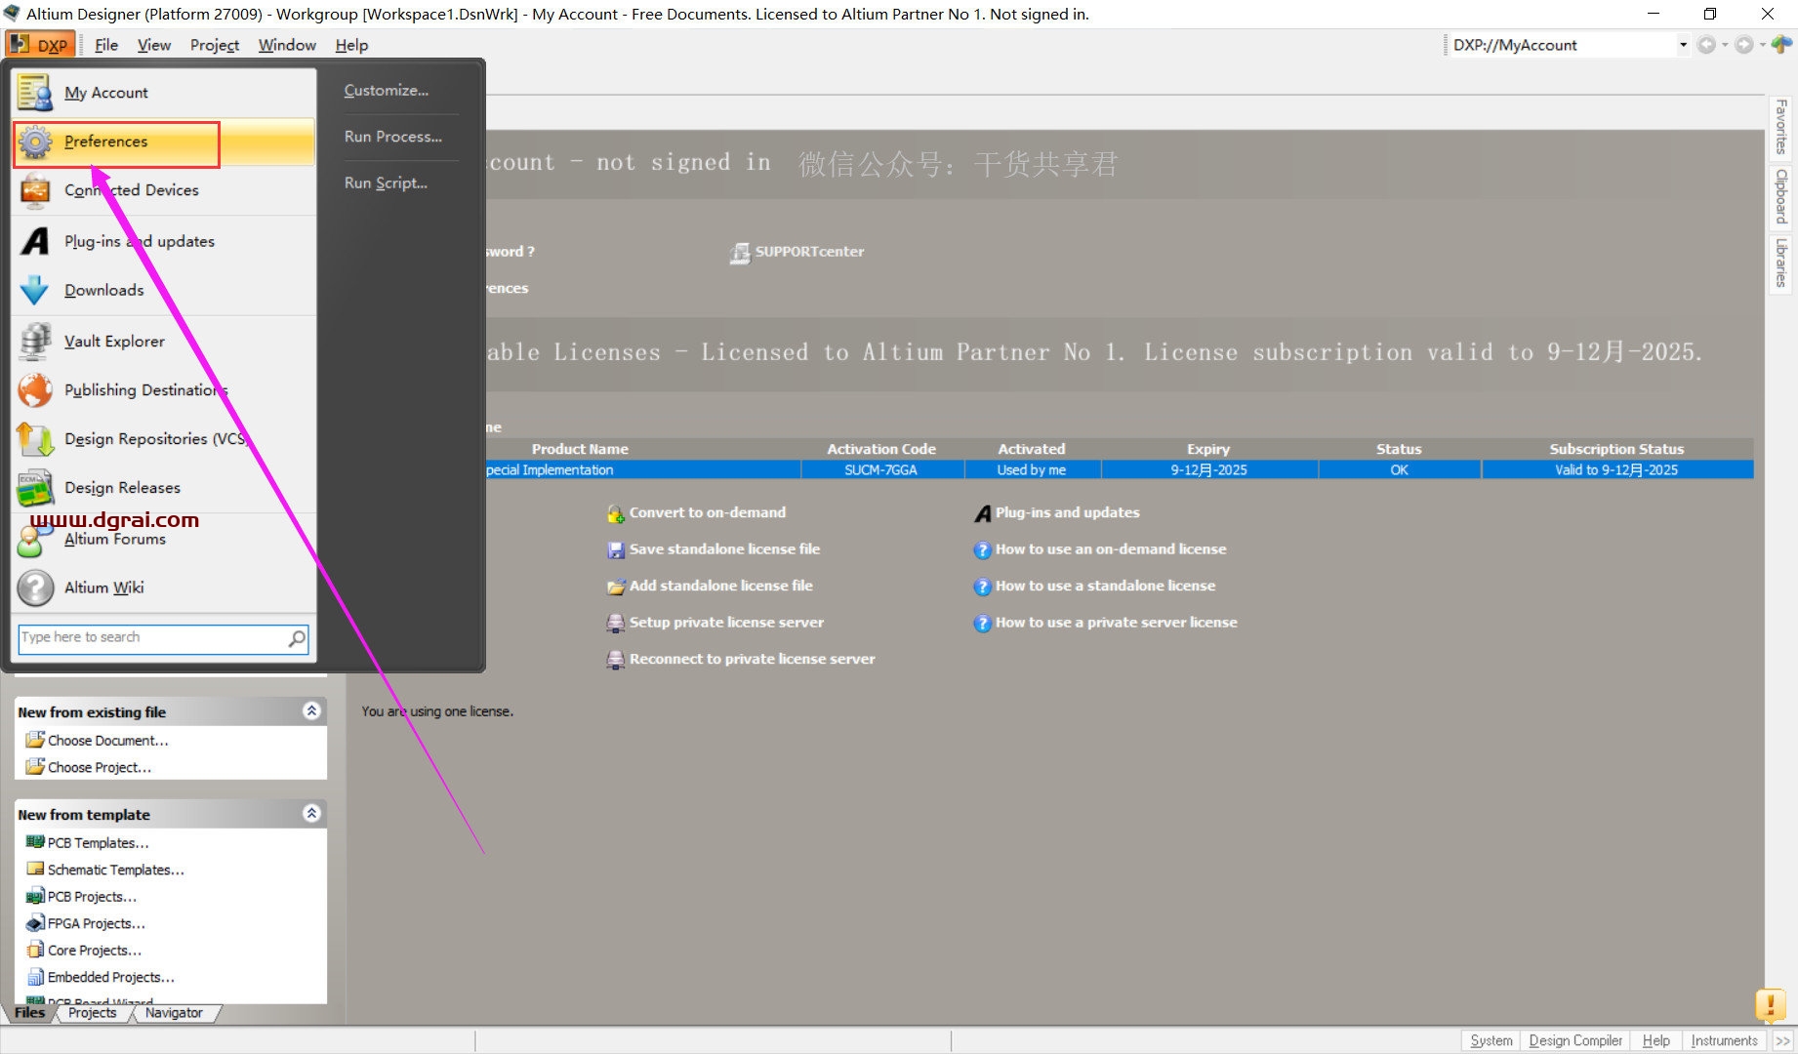Click Choose Document... link
Viewport: 1798px width, 1054px height.
[x=107, y=741]
